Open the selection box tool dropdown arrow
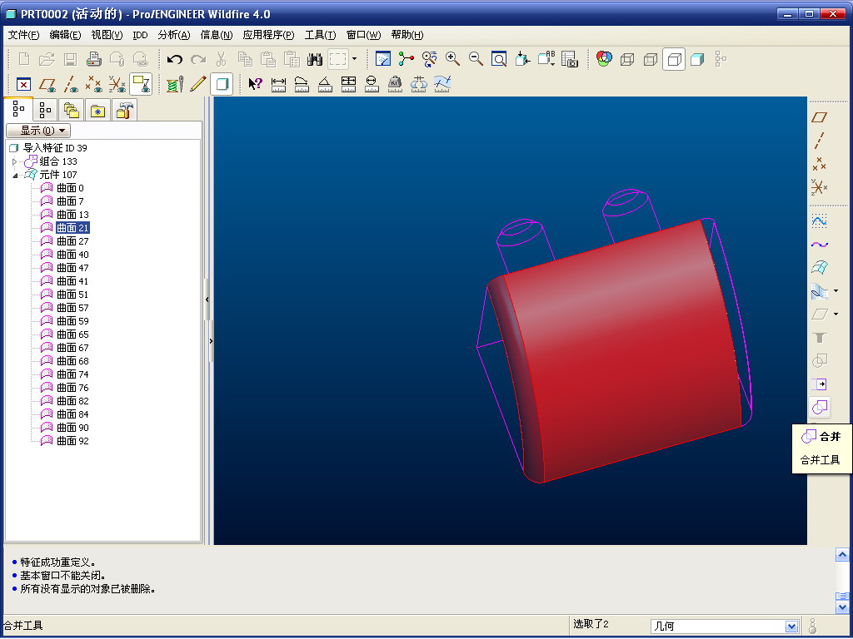Screen dimensions: 853x639 click(354, 59)
